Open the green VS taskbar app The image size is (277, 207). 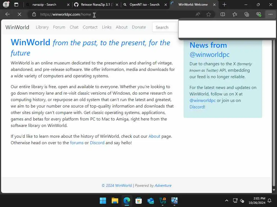pos(163,201)
